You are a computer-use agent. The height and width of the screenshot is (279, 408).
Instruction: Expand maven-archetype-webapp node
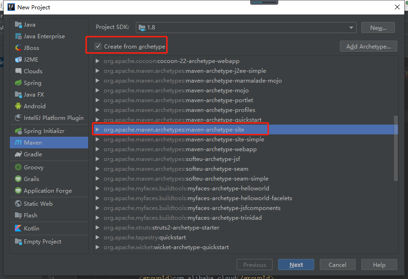coord(98,149)
